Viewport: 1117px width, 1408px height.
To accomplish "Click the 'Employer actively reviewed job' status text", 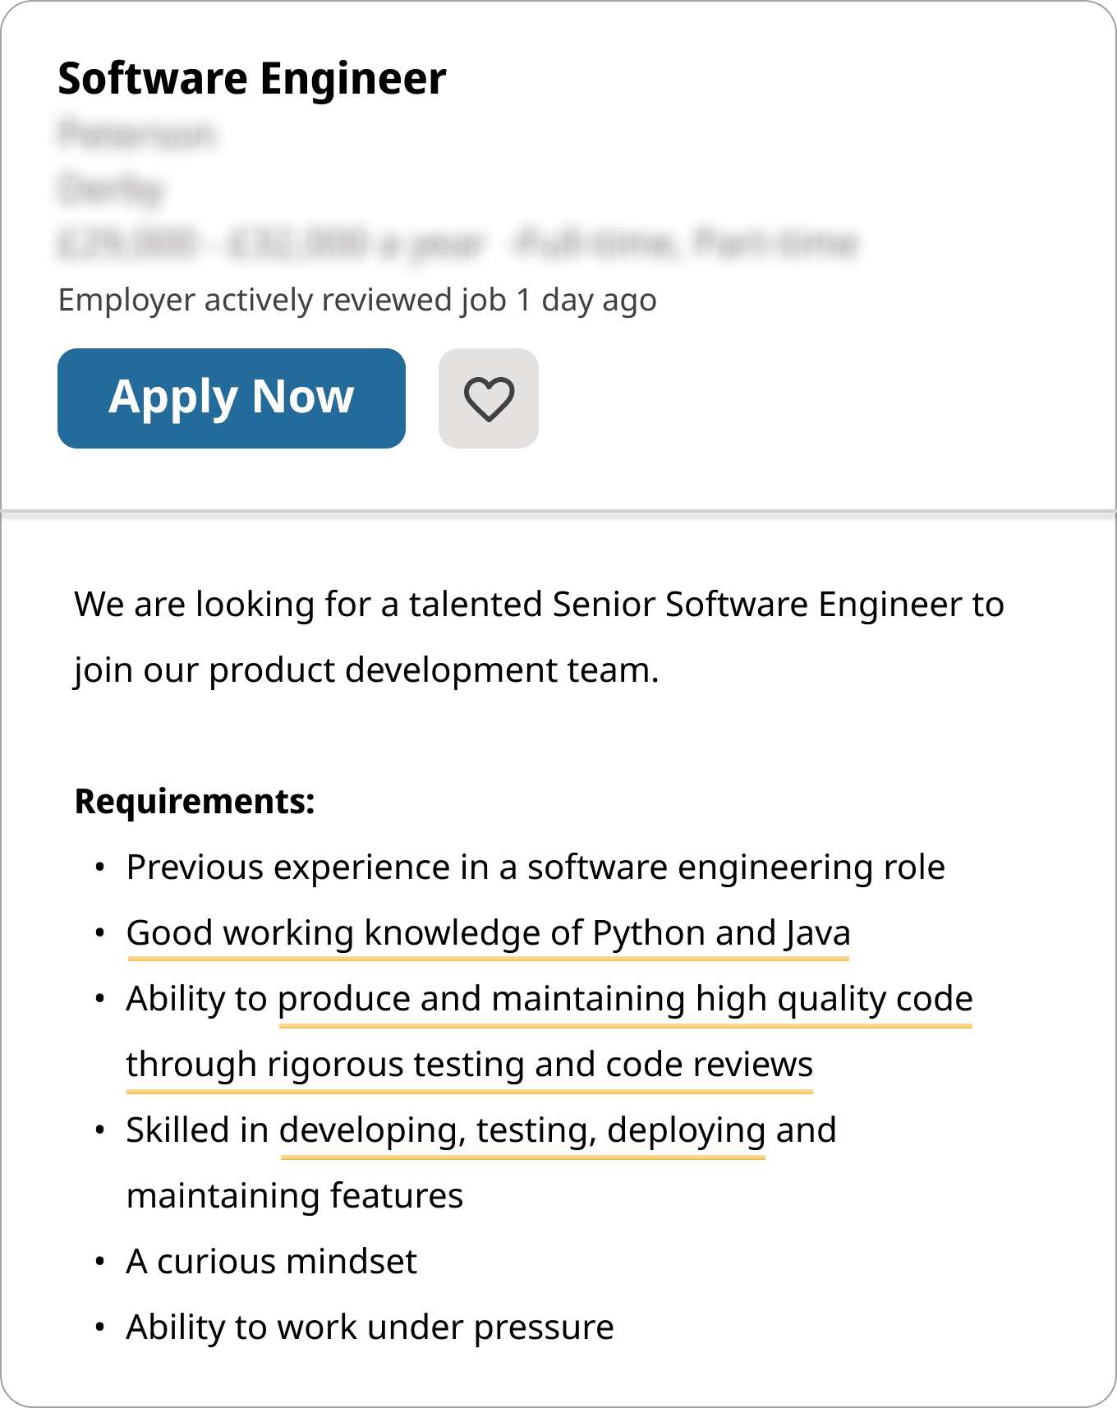I will pos(357,301).
